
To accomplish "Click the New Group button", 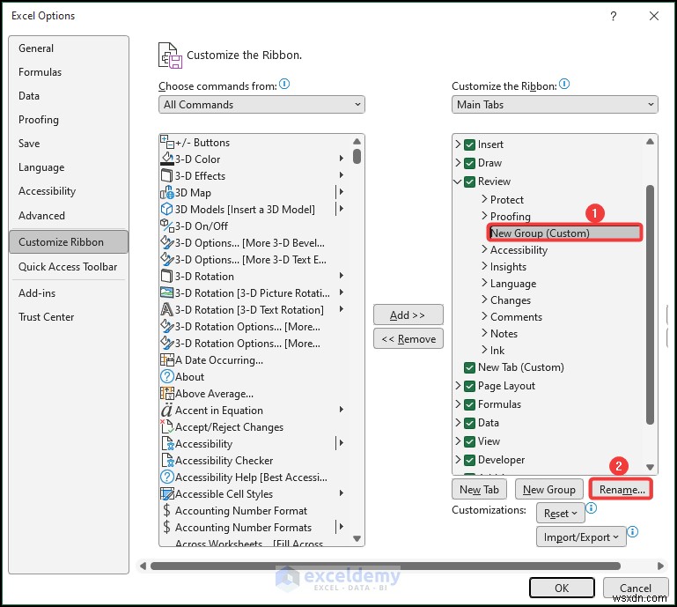I will click(x=549, y=490).
